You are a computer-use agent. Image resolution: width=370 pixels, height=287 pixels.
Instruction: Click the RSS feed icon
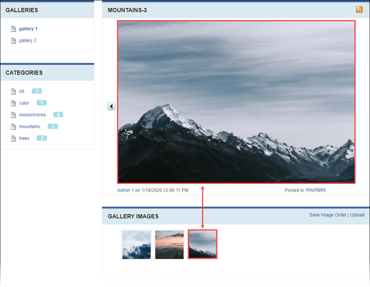[x=359, y=9]
